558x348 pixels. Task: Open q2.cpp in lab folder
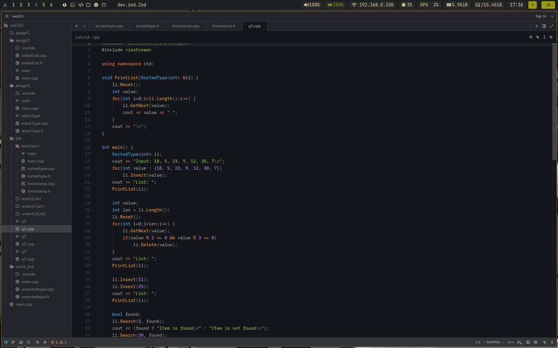(x=36, y=244)
